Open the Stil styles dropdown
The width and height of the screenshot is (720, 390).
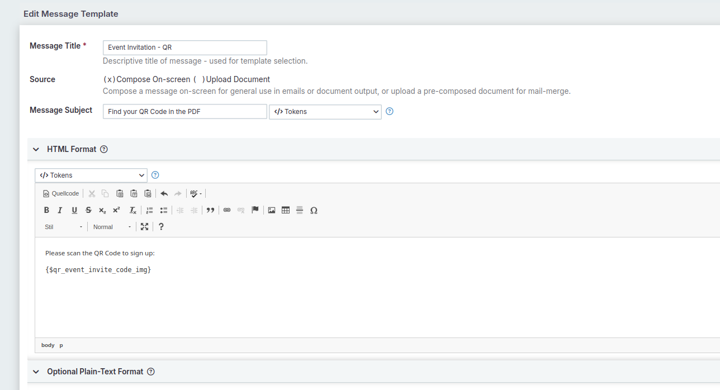[x=64, y=227]
